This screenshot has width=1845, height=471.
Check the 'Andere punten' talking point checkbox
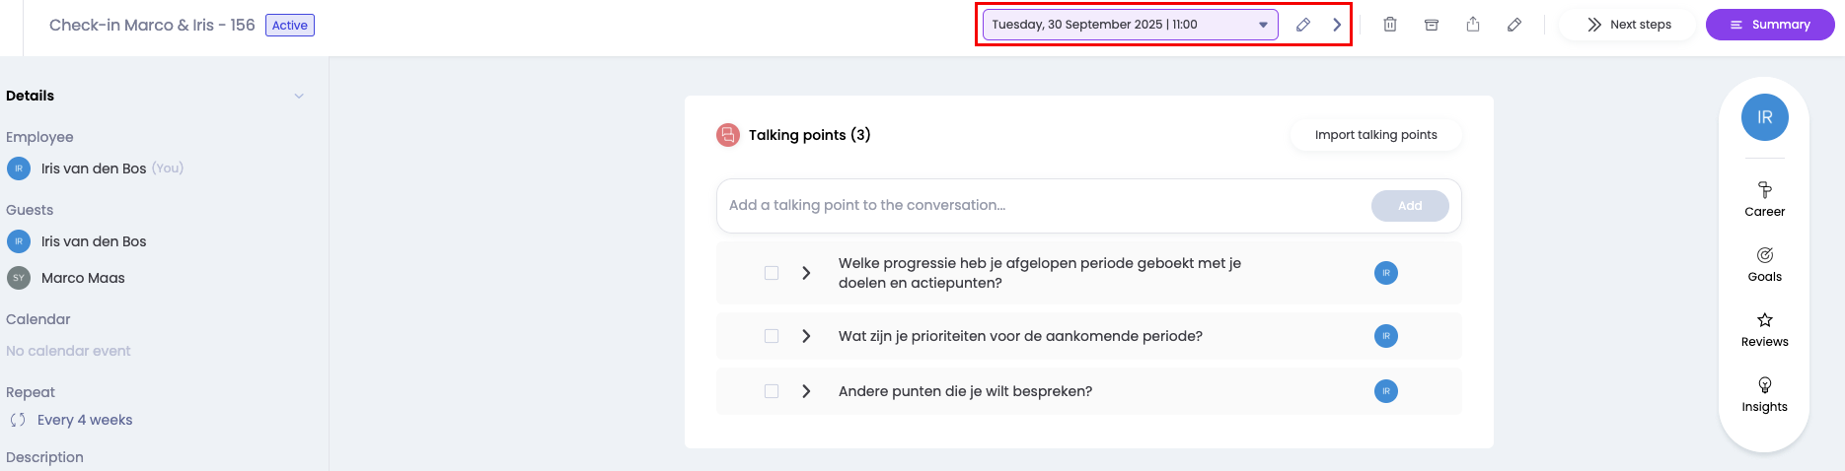tap(772, 391)
